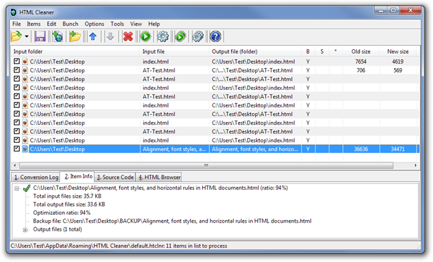Open Help with blue question mark icon
The image size is (433, 262).
click(215, 37)
